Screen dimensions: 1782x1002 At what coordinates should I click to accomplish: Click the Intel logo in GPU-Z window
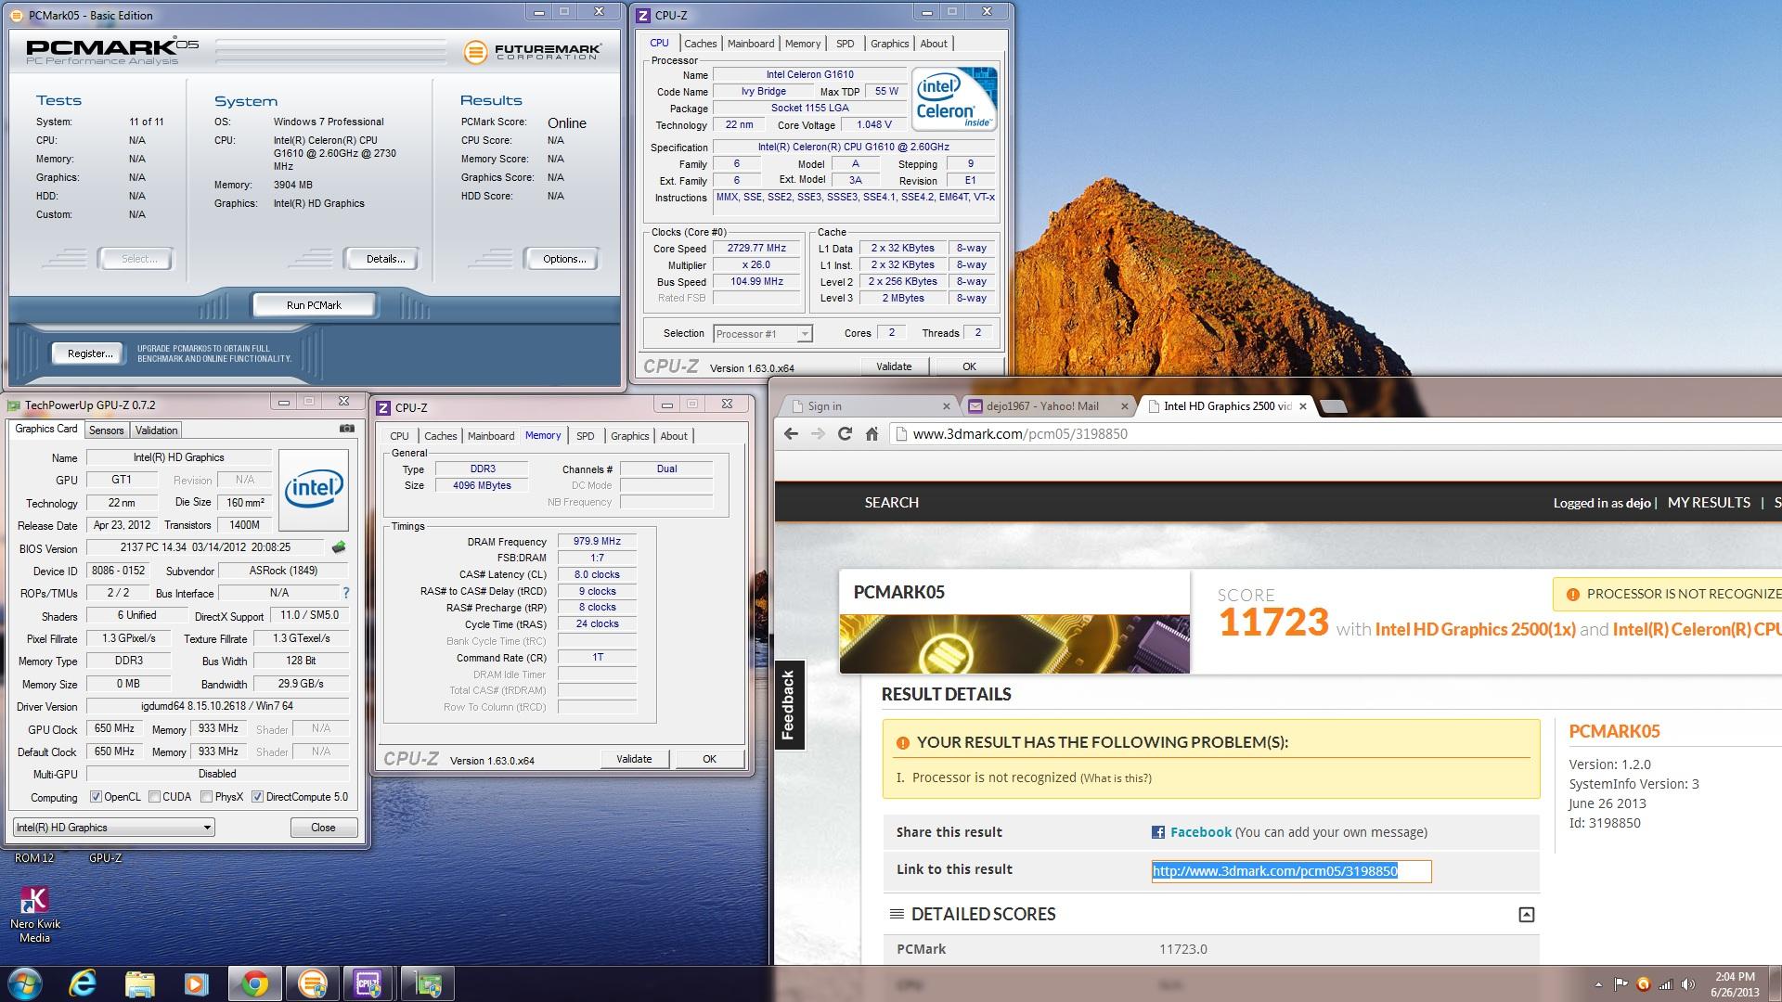(314, 489)
